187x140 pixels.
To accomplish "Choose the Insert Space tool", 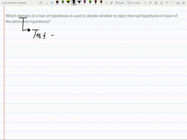I will point(52,3).
